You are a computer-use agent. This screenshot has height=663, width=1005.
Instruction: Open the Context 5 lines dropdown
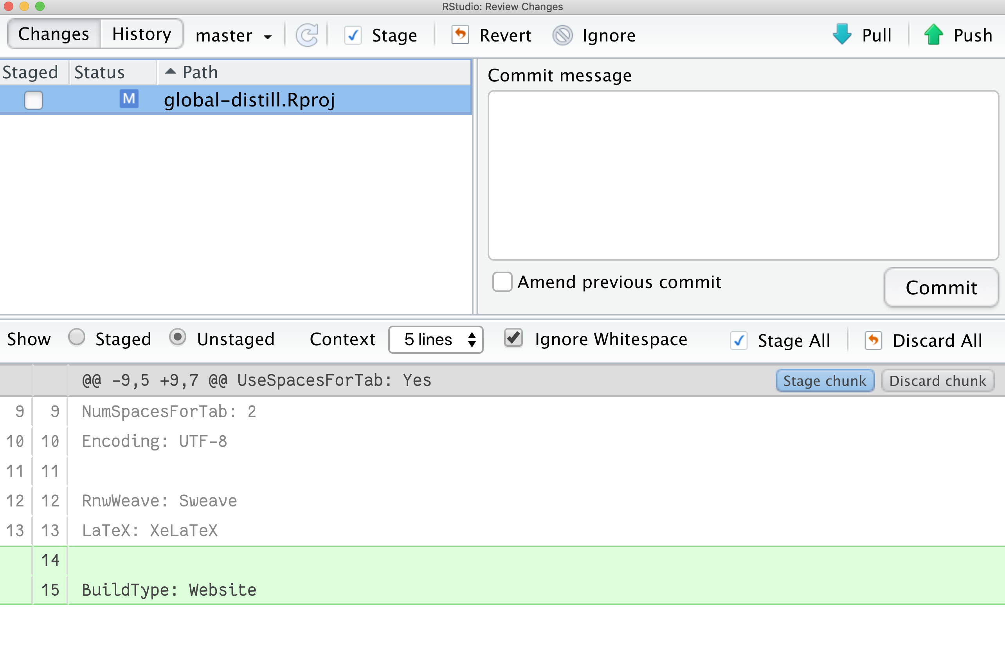coord(436,340)
